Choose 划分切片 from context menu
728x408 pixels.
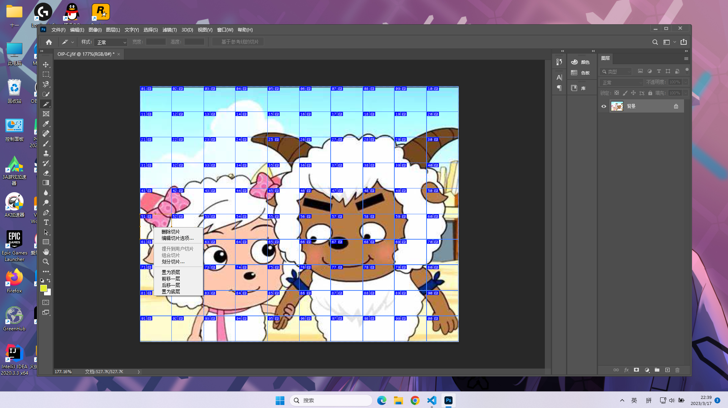point(173,262)
